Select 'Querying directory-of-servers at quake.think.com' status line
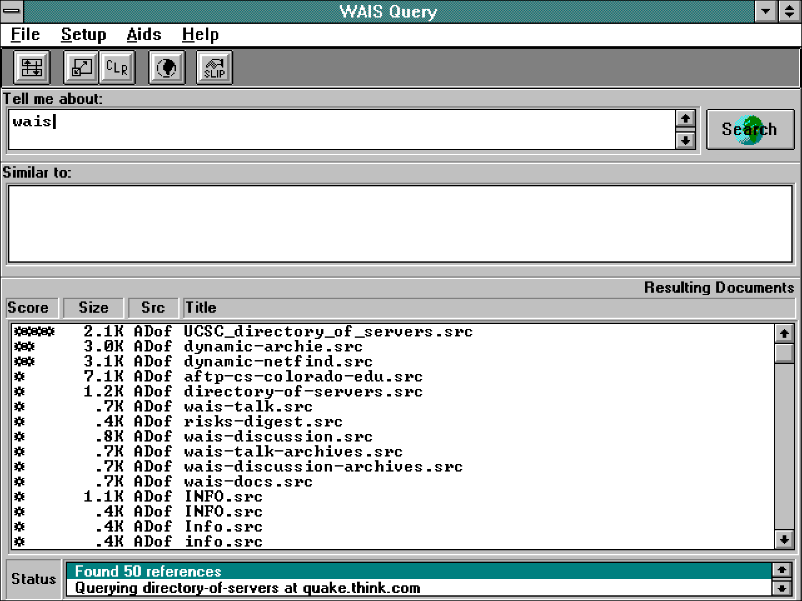This screenshot has height=601, width=802. 419,588
